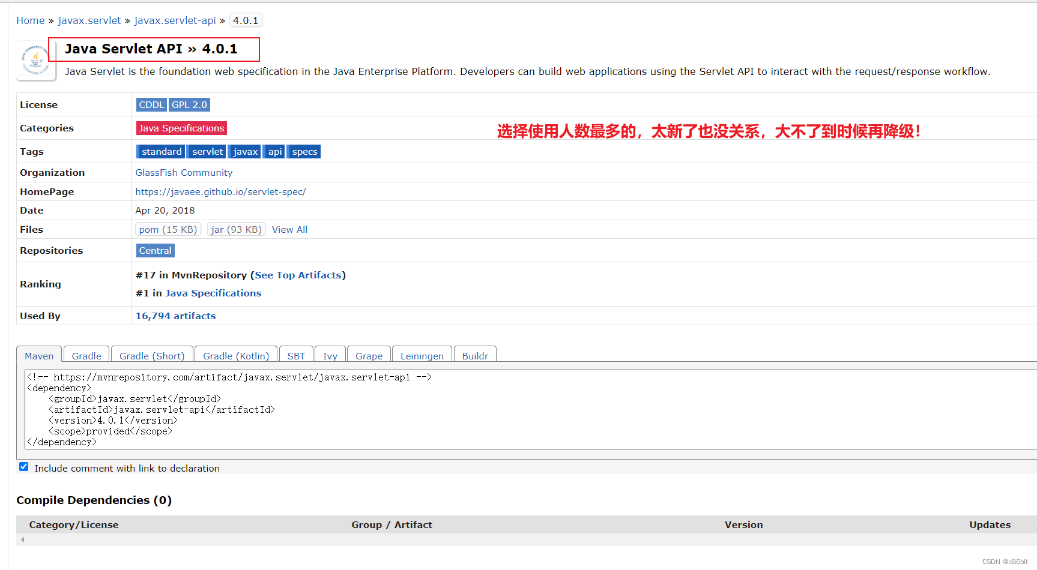Click the Central repository badge
This screenshot has height=570, width=1037.
(x=155, y=250)
